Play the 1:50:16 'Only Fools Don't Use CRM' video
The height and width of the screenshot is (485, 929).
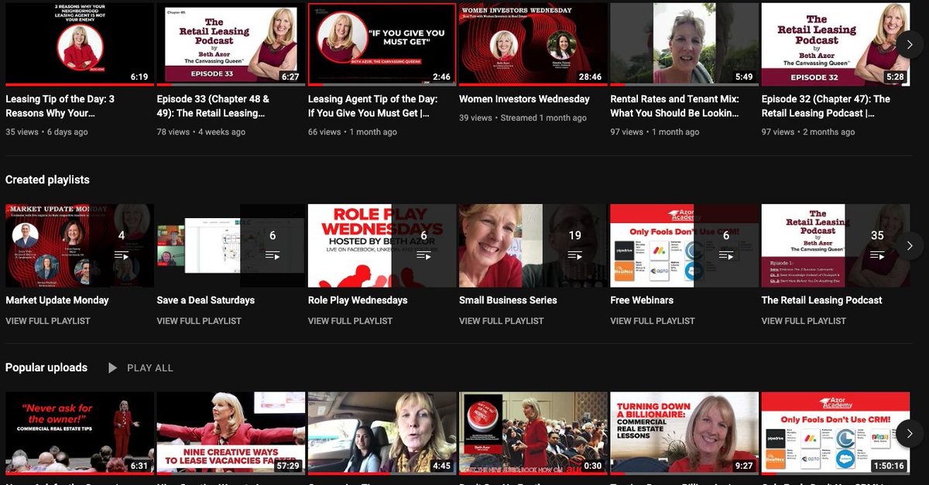[x=835, y=433]
